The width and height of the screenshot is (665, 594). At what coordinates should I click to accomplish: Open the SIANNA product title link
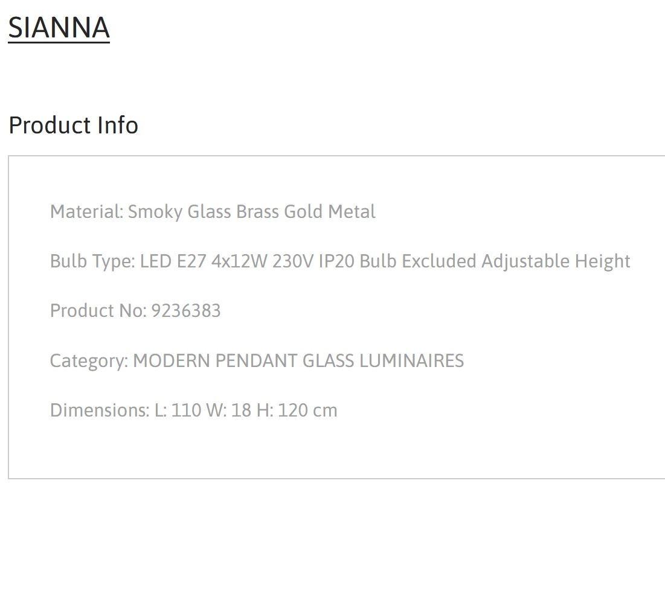(59, 28)
